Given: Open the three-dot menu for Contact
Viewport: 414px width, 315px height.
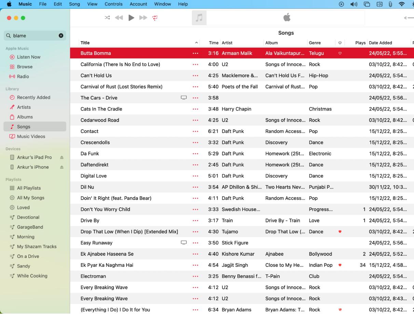Looking at the screenshot, I should pos(195,131).
